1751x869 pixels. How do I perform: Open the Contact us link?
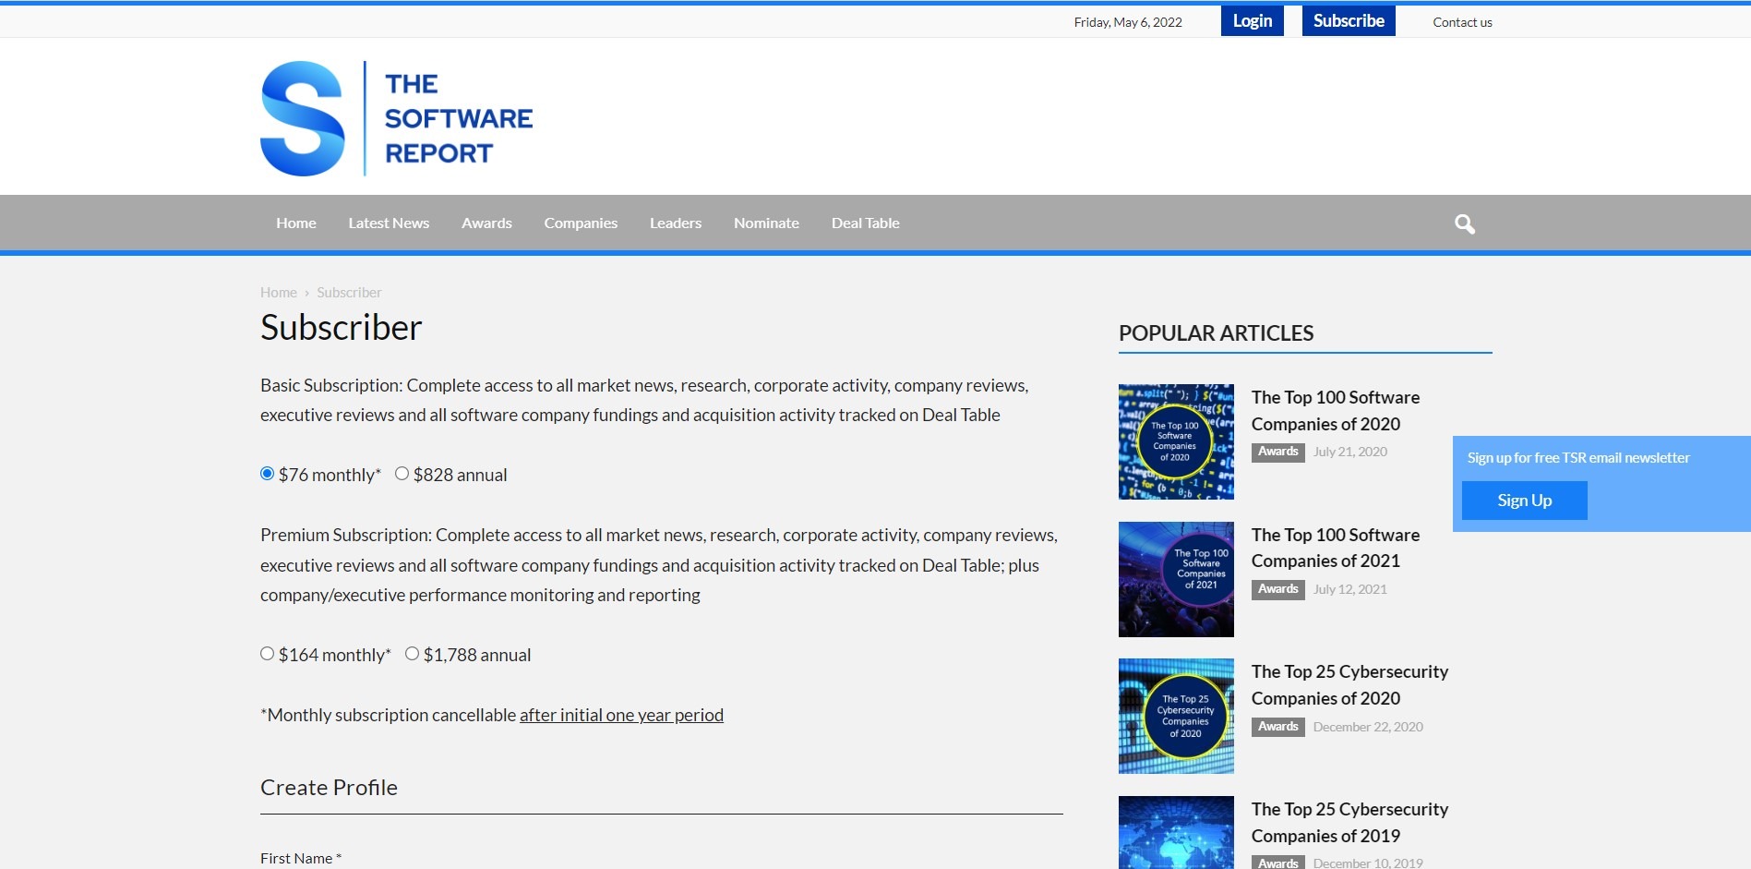coord(1462,22)
